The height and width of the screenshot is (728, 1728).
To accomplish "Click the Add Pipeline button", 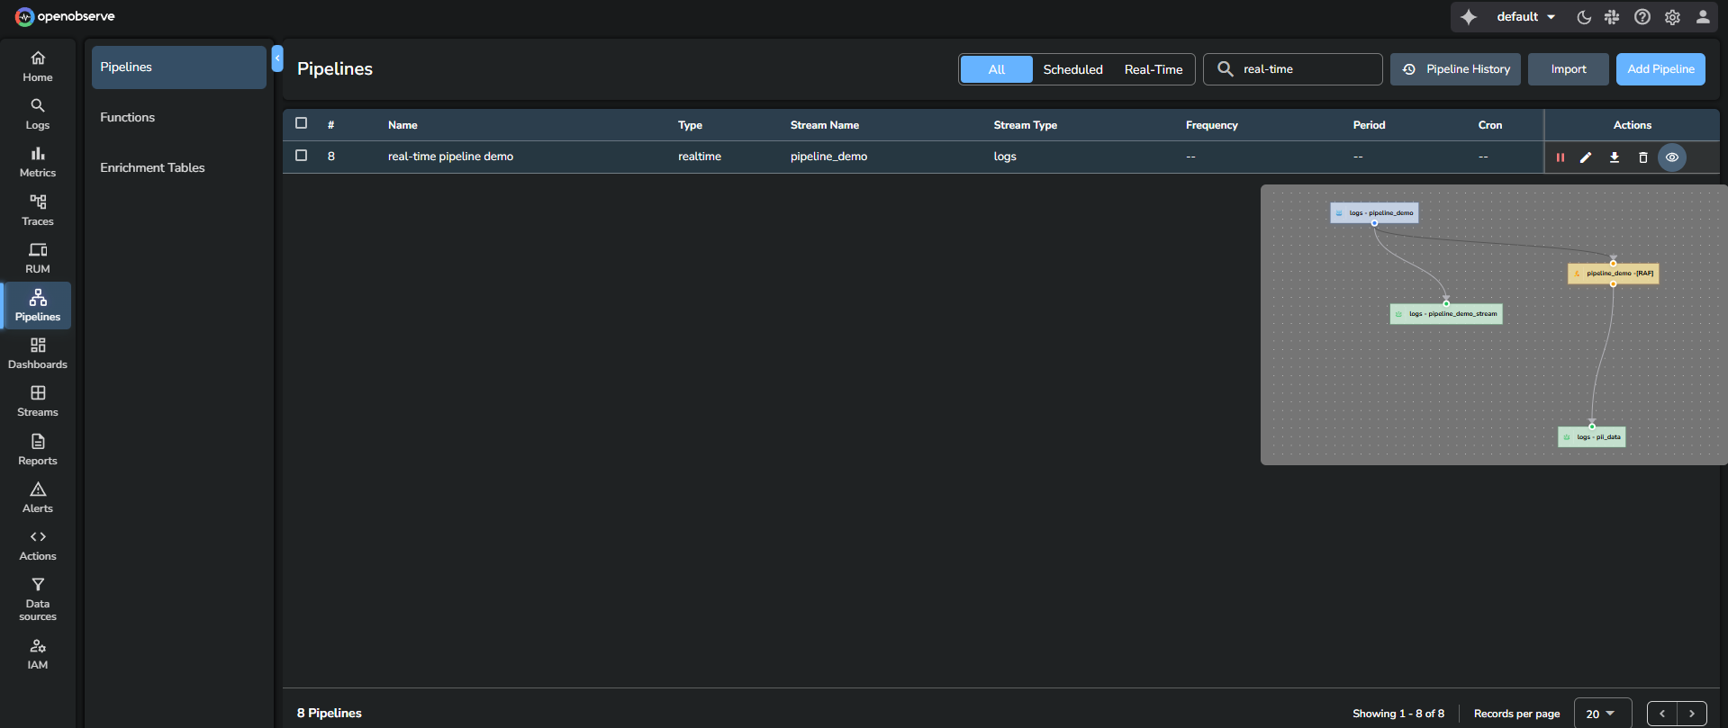I will [x=1660, y=69].
